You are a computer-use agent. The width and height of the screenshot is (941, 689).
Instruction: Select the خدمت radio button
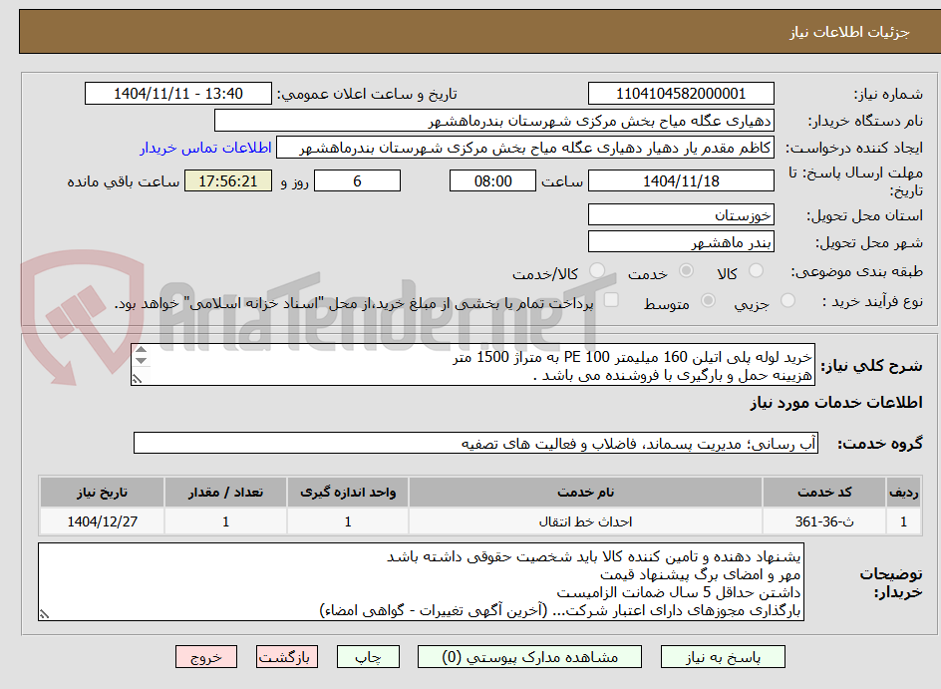pyautogui.click(x=686, y=271)
